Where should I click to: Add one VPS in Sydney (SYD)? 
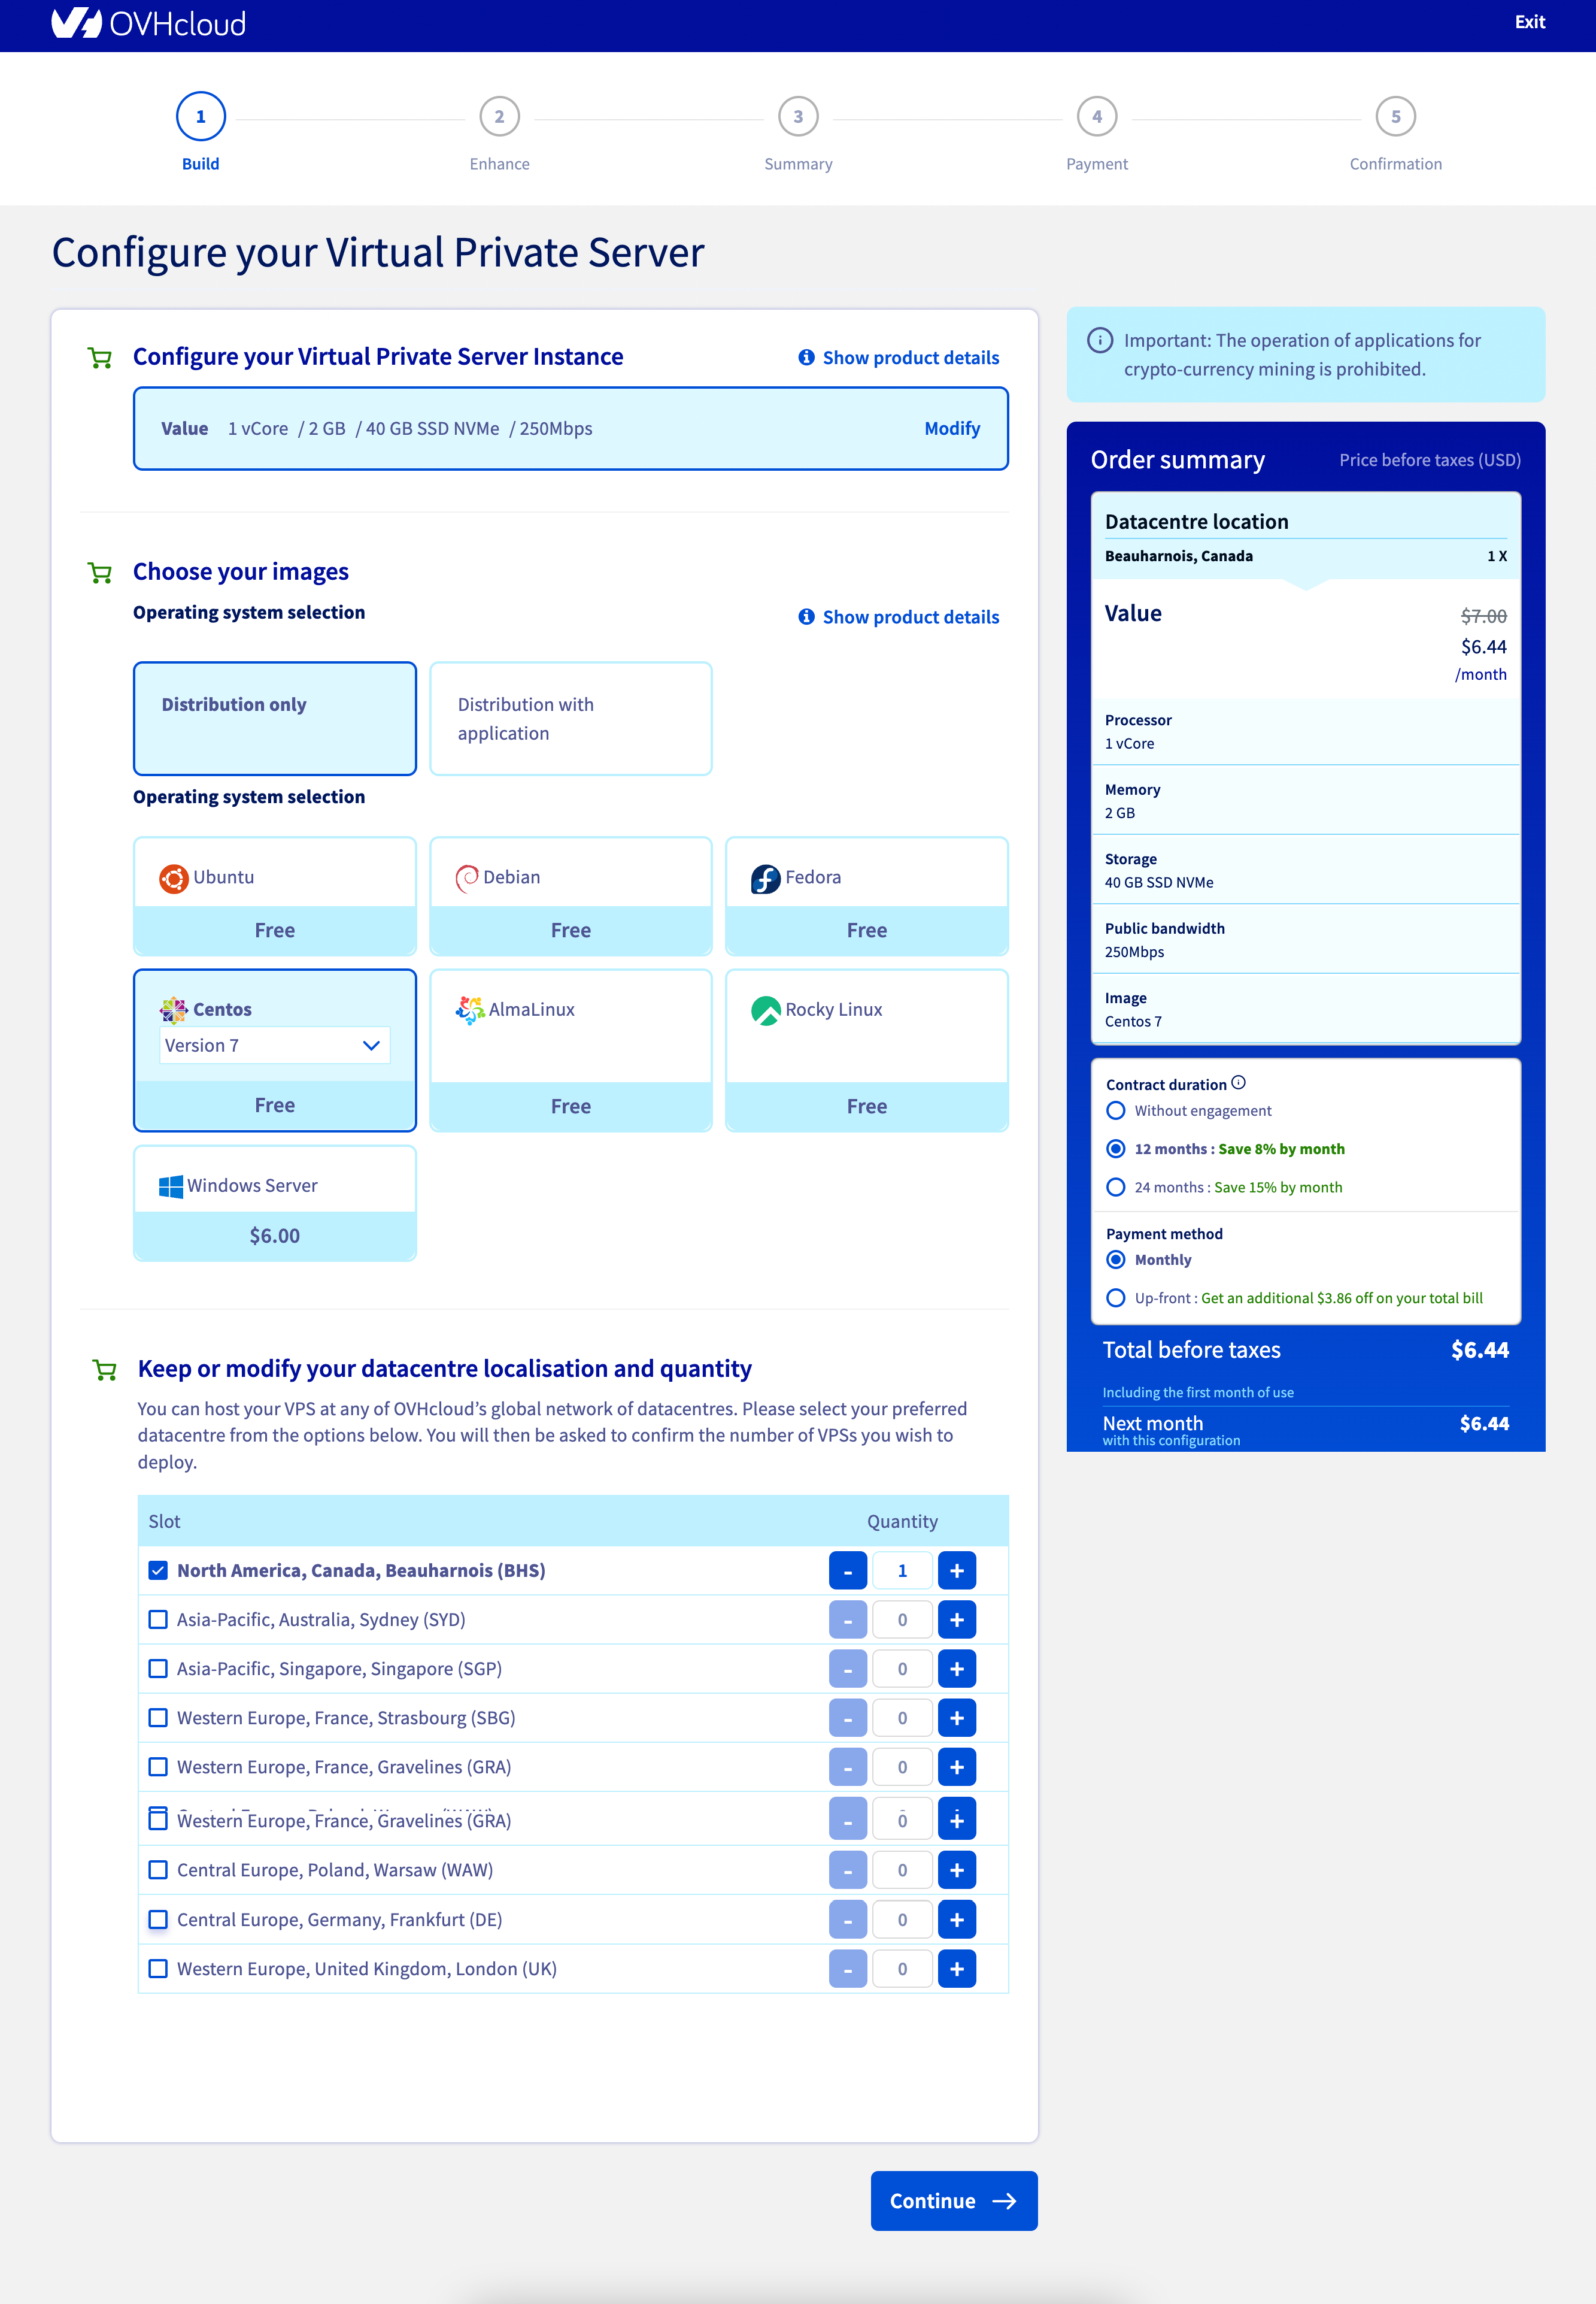[x=957, y=1619]
